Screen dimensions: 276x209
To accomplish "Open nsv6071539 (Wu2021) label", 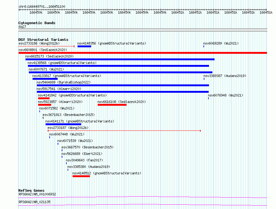I will [75, 141].
